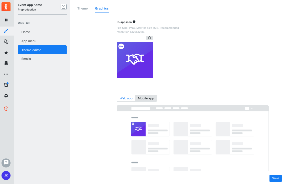Viewport: 283px width, 184px height.
Task: Switch preview to Web app
Action: coord(126,98)
